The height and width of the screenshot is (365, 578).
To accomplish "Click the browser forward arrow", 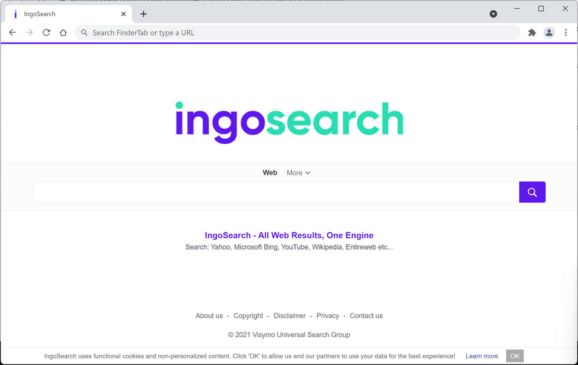I will (30, 33).
